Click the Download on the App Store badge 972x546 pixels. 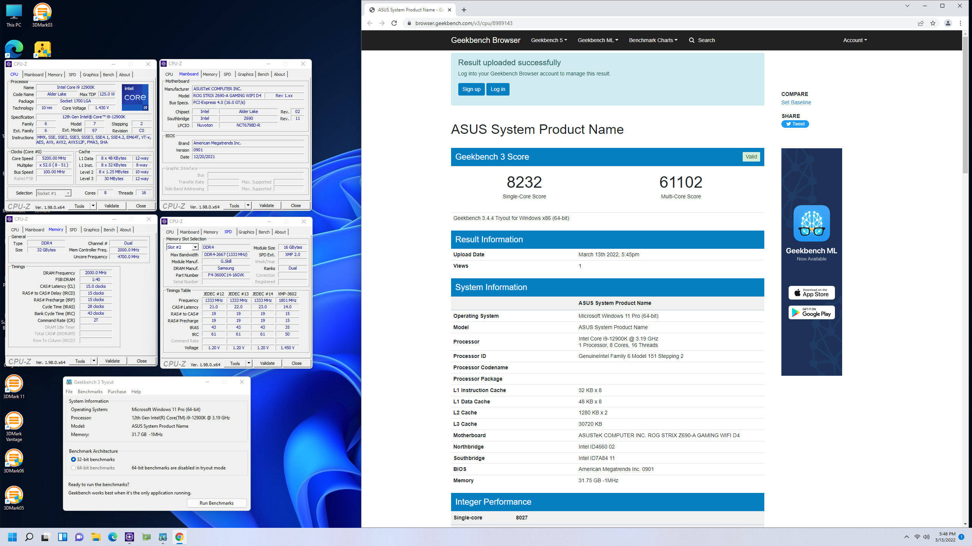tap(811, 293)
